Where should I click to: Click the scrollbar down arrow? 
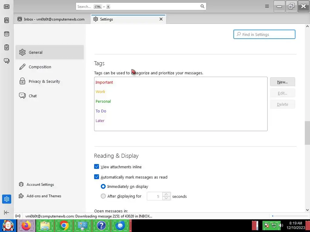308,210
